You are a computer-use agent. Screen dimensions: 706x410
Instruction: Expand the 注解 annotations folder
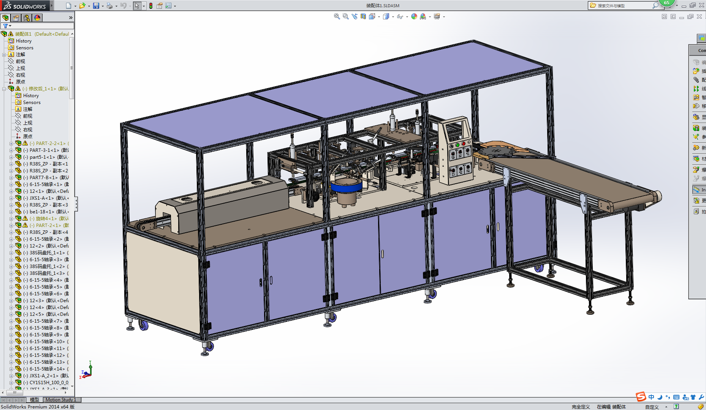4,55
